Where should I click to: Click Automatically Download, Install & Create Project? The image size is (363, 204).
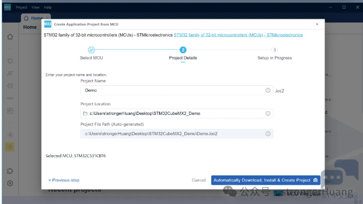[x=265, y=180]
